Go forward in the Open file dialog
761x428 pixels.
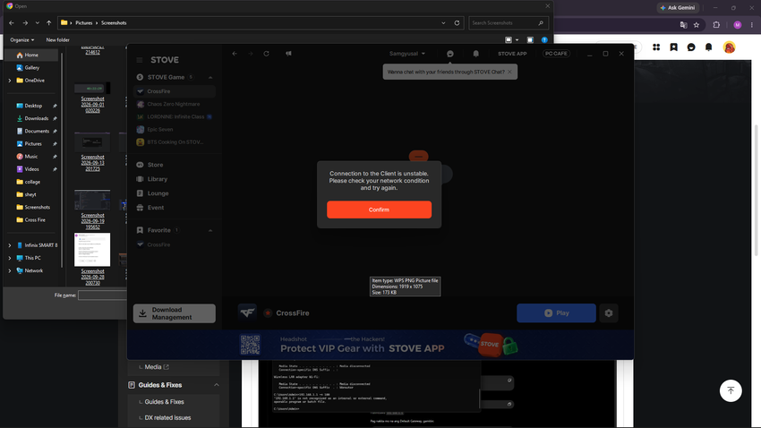coord(25,22)
